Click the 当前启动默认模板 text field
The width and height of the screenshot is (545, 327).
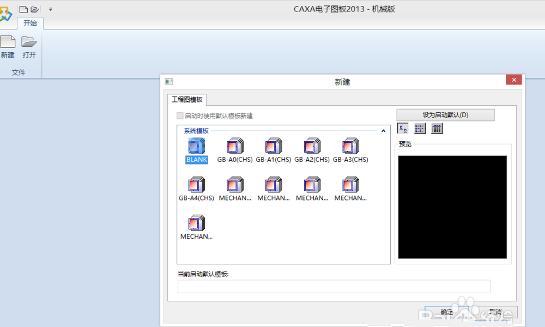point(334,287)
